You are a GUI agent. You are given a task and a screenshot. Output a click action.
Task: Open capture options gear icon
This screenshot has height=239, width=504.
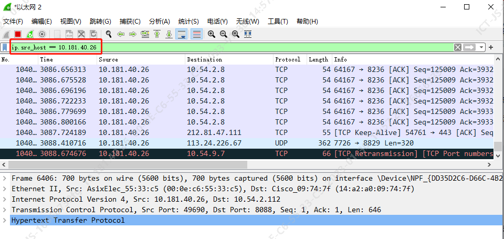(42, 34)
